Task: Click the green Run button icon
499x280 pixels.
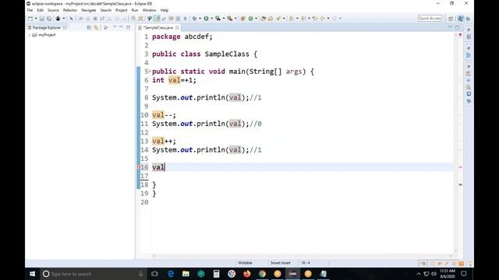Action: [206, 19]
